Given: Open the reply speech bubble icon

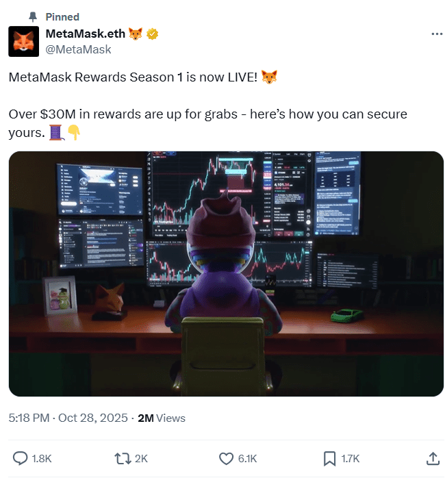Looking at the screenshot, I should tap(20, 459).
